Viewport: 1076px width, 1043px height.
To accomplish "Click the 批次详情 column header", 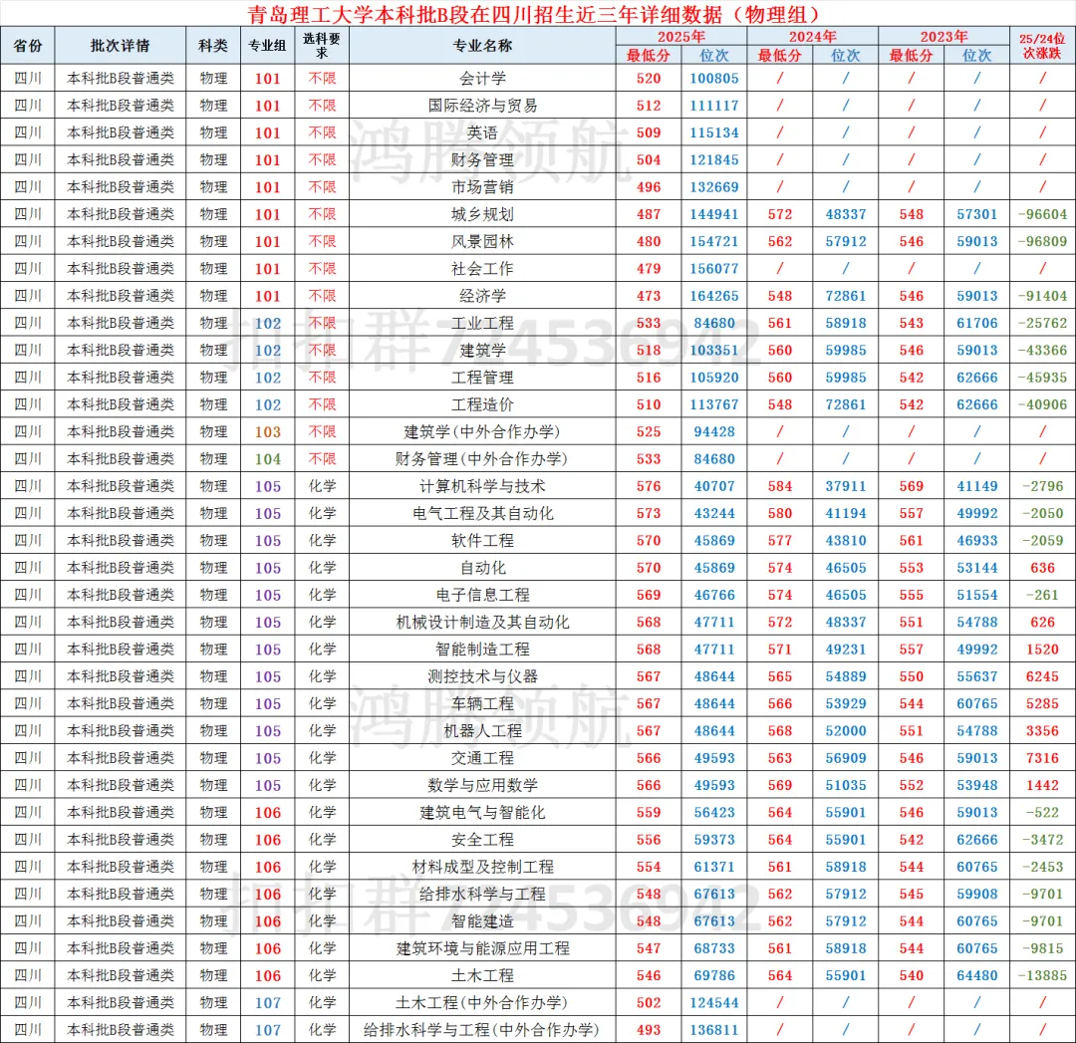I will tap(121, 45).
